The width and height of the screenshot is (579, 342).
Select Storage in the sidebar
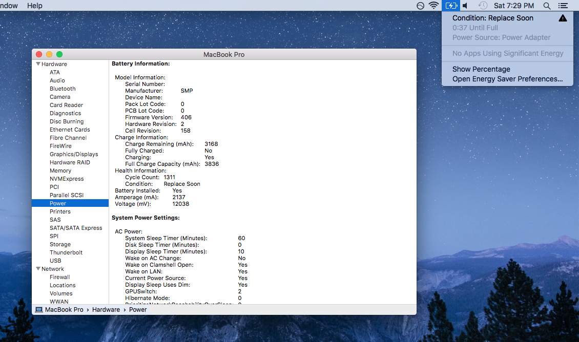coord(60,244)
